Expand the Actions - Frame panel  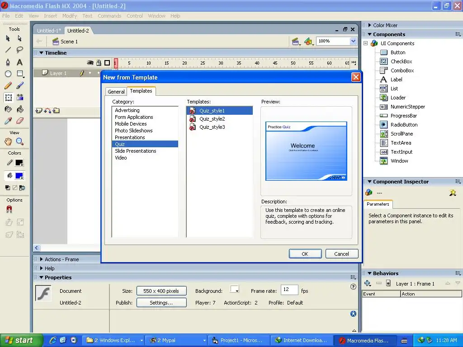click(41, 259)
